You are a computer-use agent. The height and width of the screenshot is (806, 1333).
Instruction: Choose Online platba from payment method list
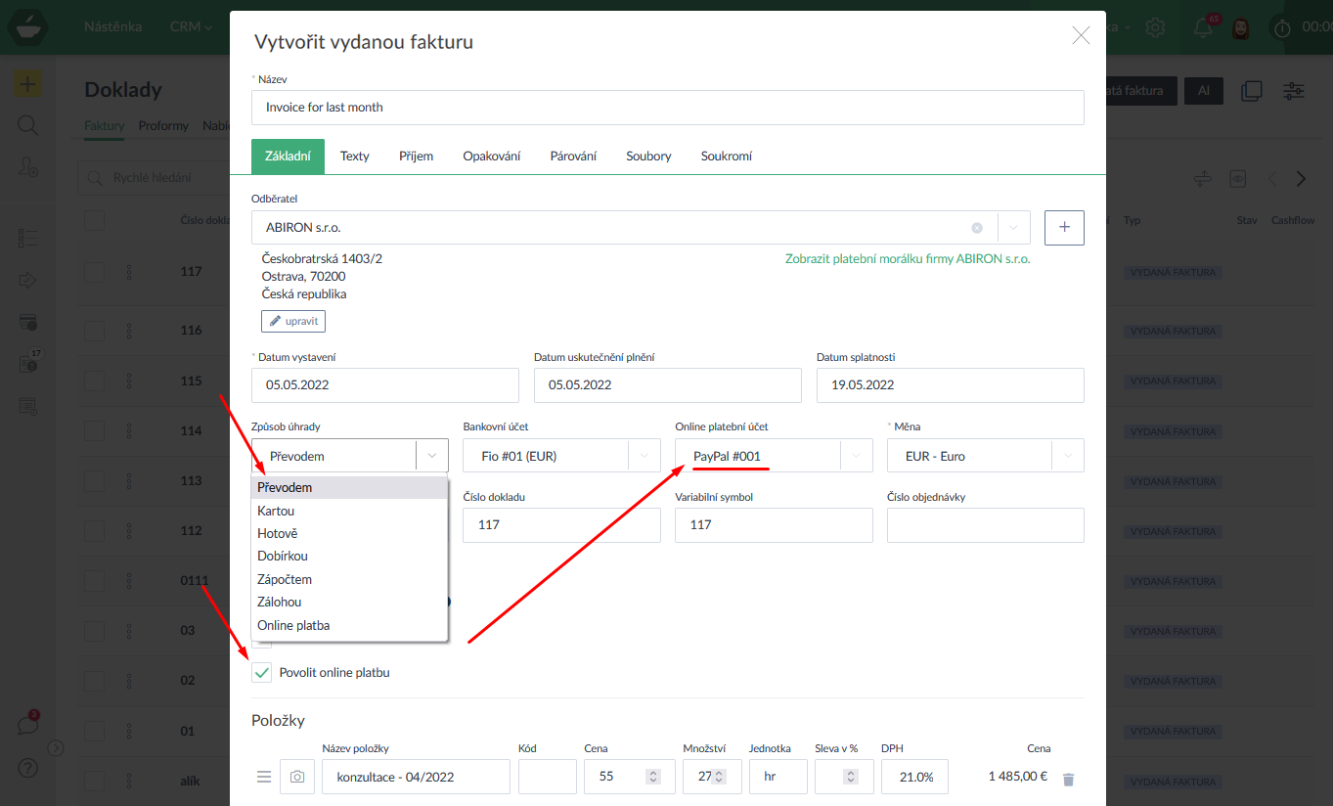[293, 625]
